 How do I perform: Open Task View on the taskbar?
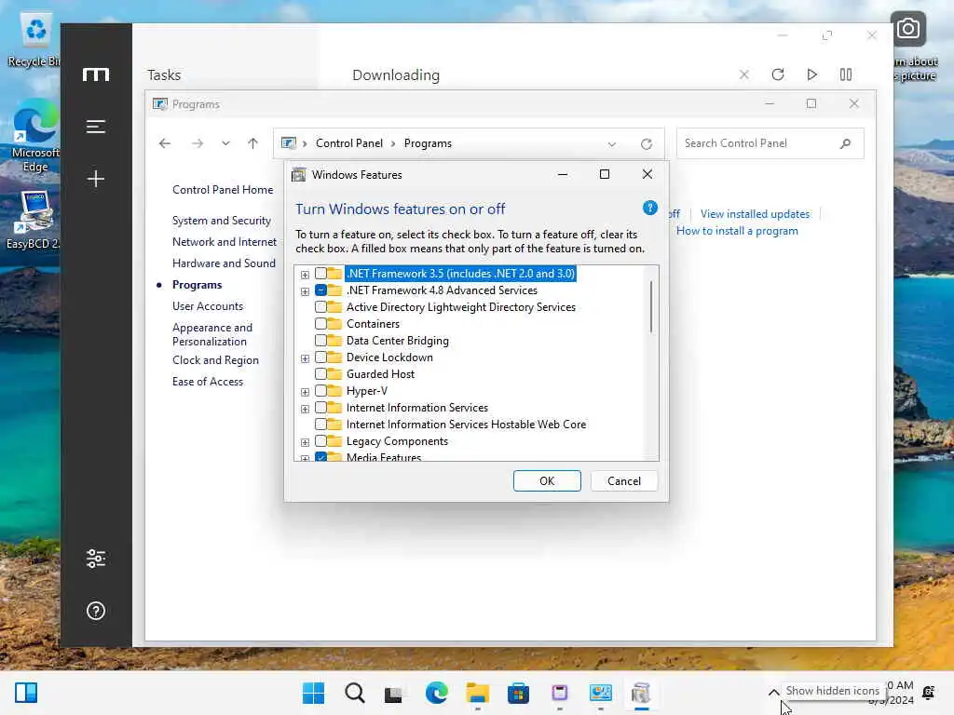click(x=394, y=693)
